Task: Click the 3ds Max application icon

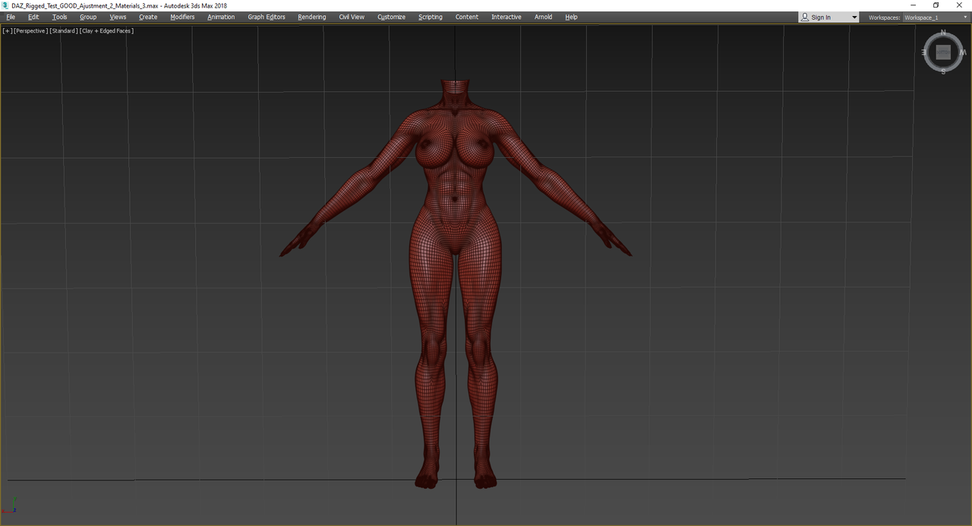Action: pyautogui.click(x=5, y=5)
